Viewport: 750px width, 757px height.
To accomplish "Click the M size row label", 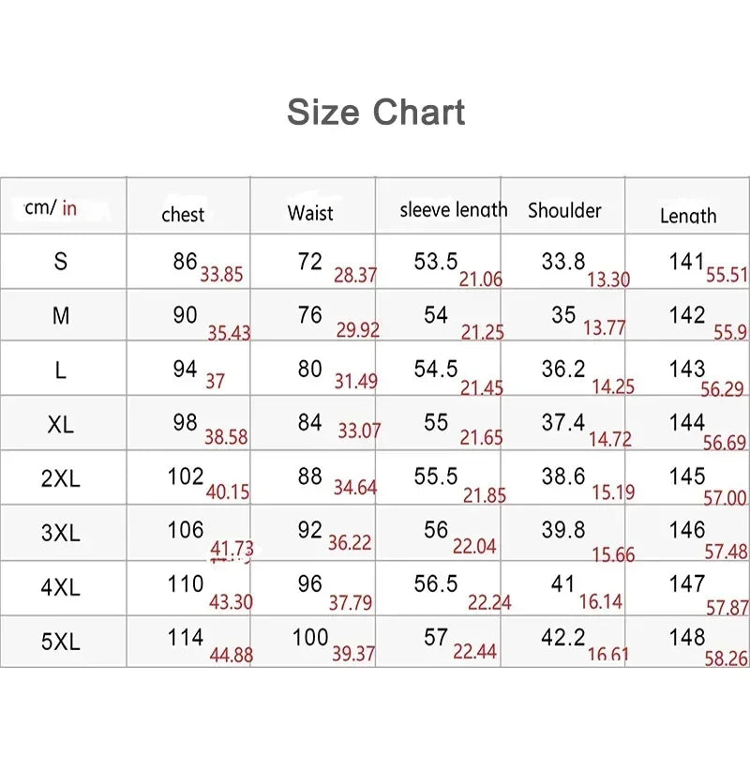I will coord(61,316).
